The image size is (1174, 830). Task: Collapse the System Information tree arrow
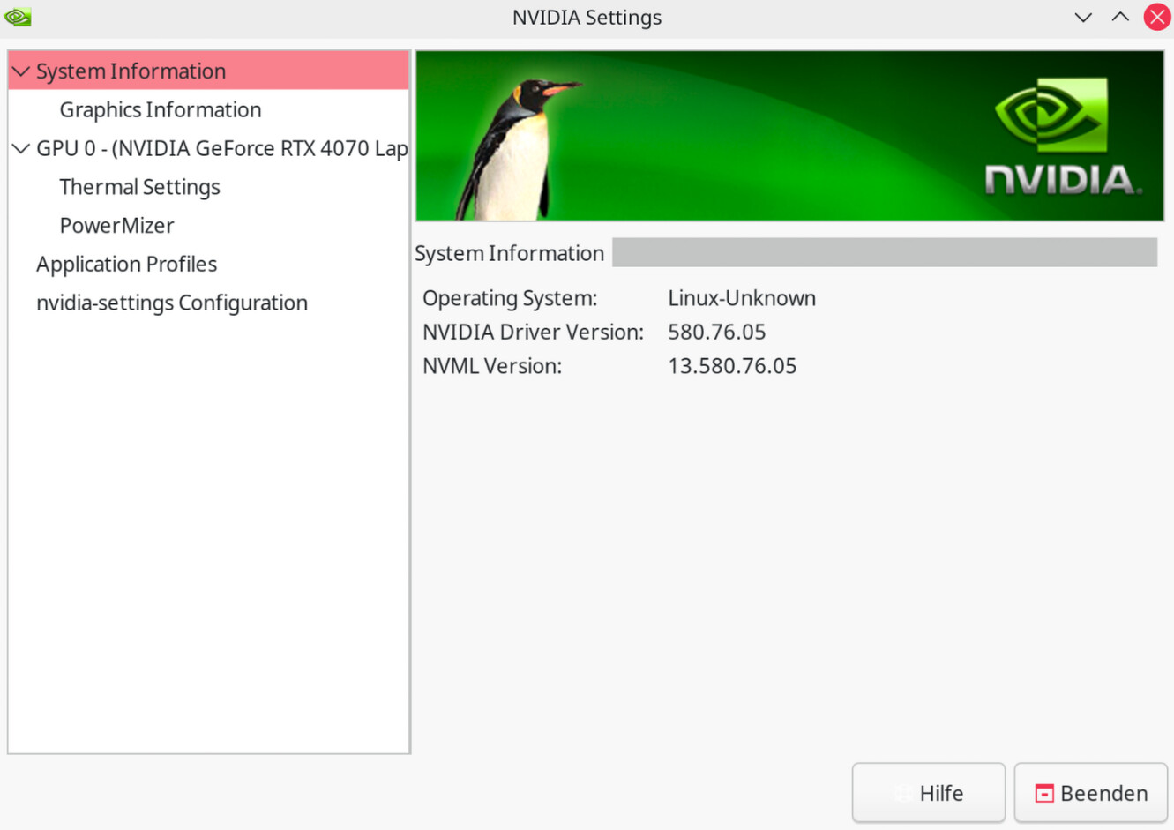[x=20, y=71]
